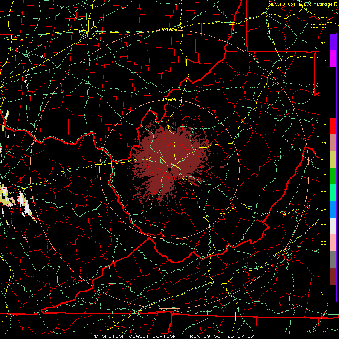
Task: Pick the HR green legend swatch
Action: coord(333,176)
